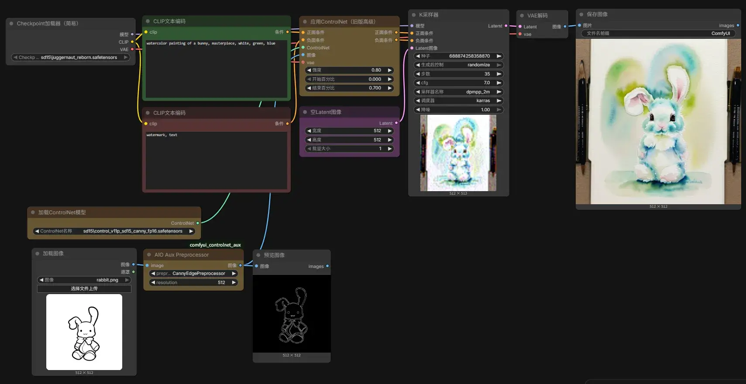Previous checkpoint arrow on Checkpoint加载器 widget

16,58
